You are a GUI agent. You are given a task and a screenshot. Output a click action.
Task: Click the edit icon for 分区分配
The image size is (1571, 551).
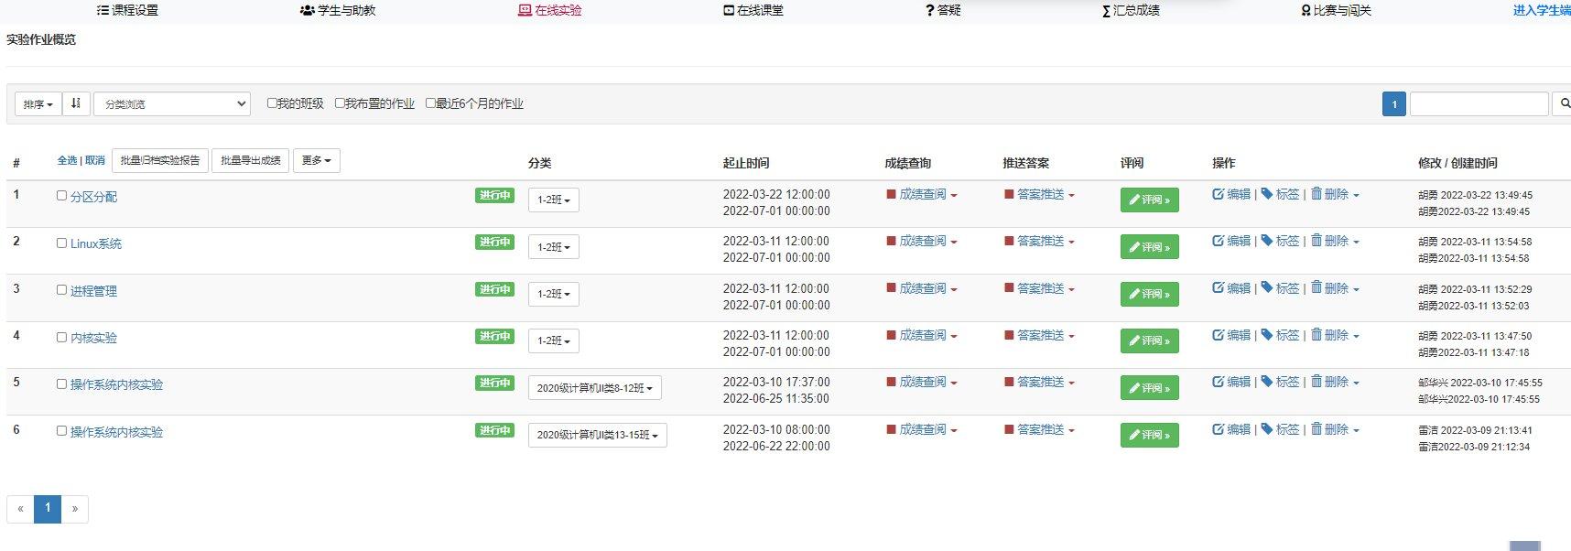tap(1218, 194)
